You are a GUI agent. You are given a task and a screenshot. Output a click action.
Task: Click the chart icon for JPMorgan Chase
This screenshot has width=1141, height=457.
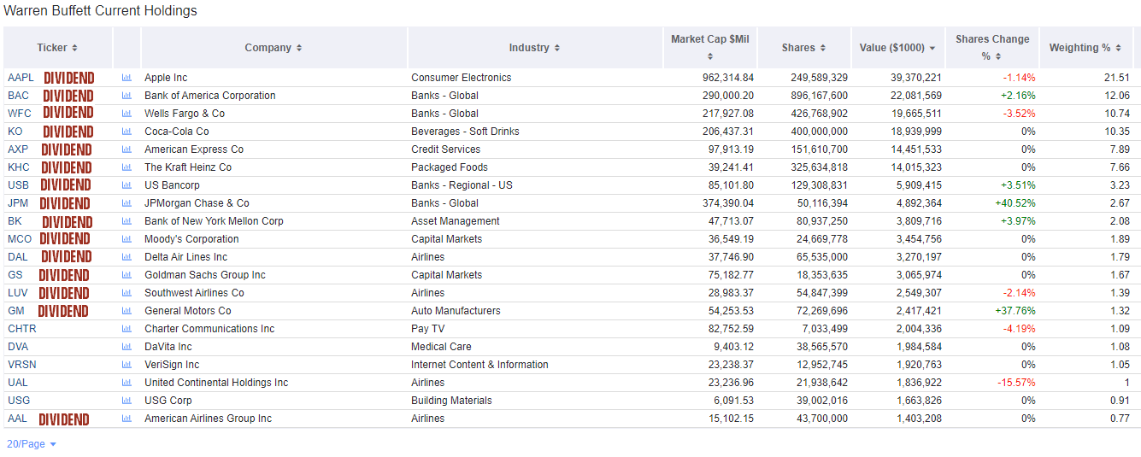[126, 203]
